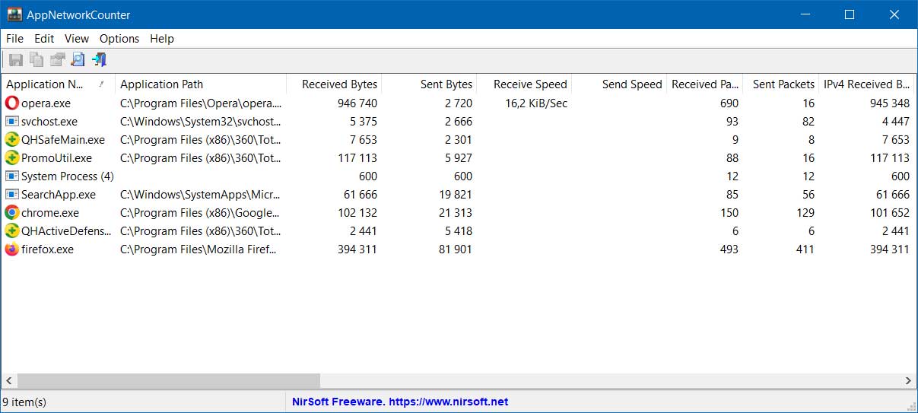The height and width of the screenshot is (413, 918).
Task: Select the PromoUtil.exe row name
Action: coord(56,157)
